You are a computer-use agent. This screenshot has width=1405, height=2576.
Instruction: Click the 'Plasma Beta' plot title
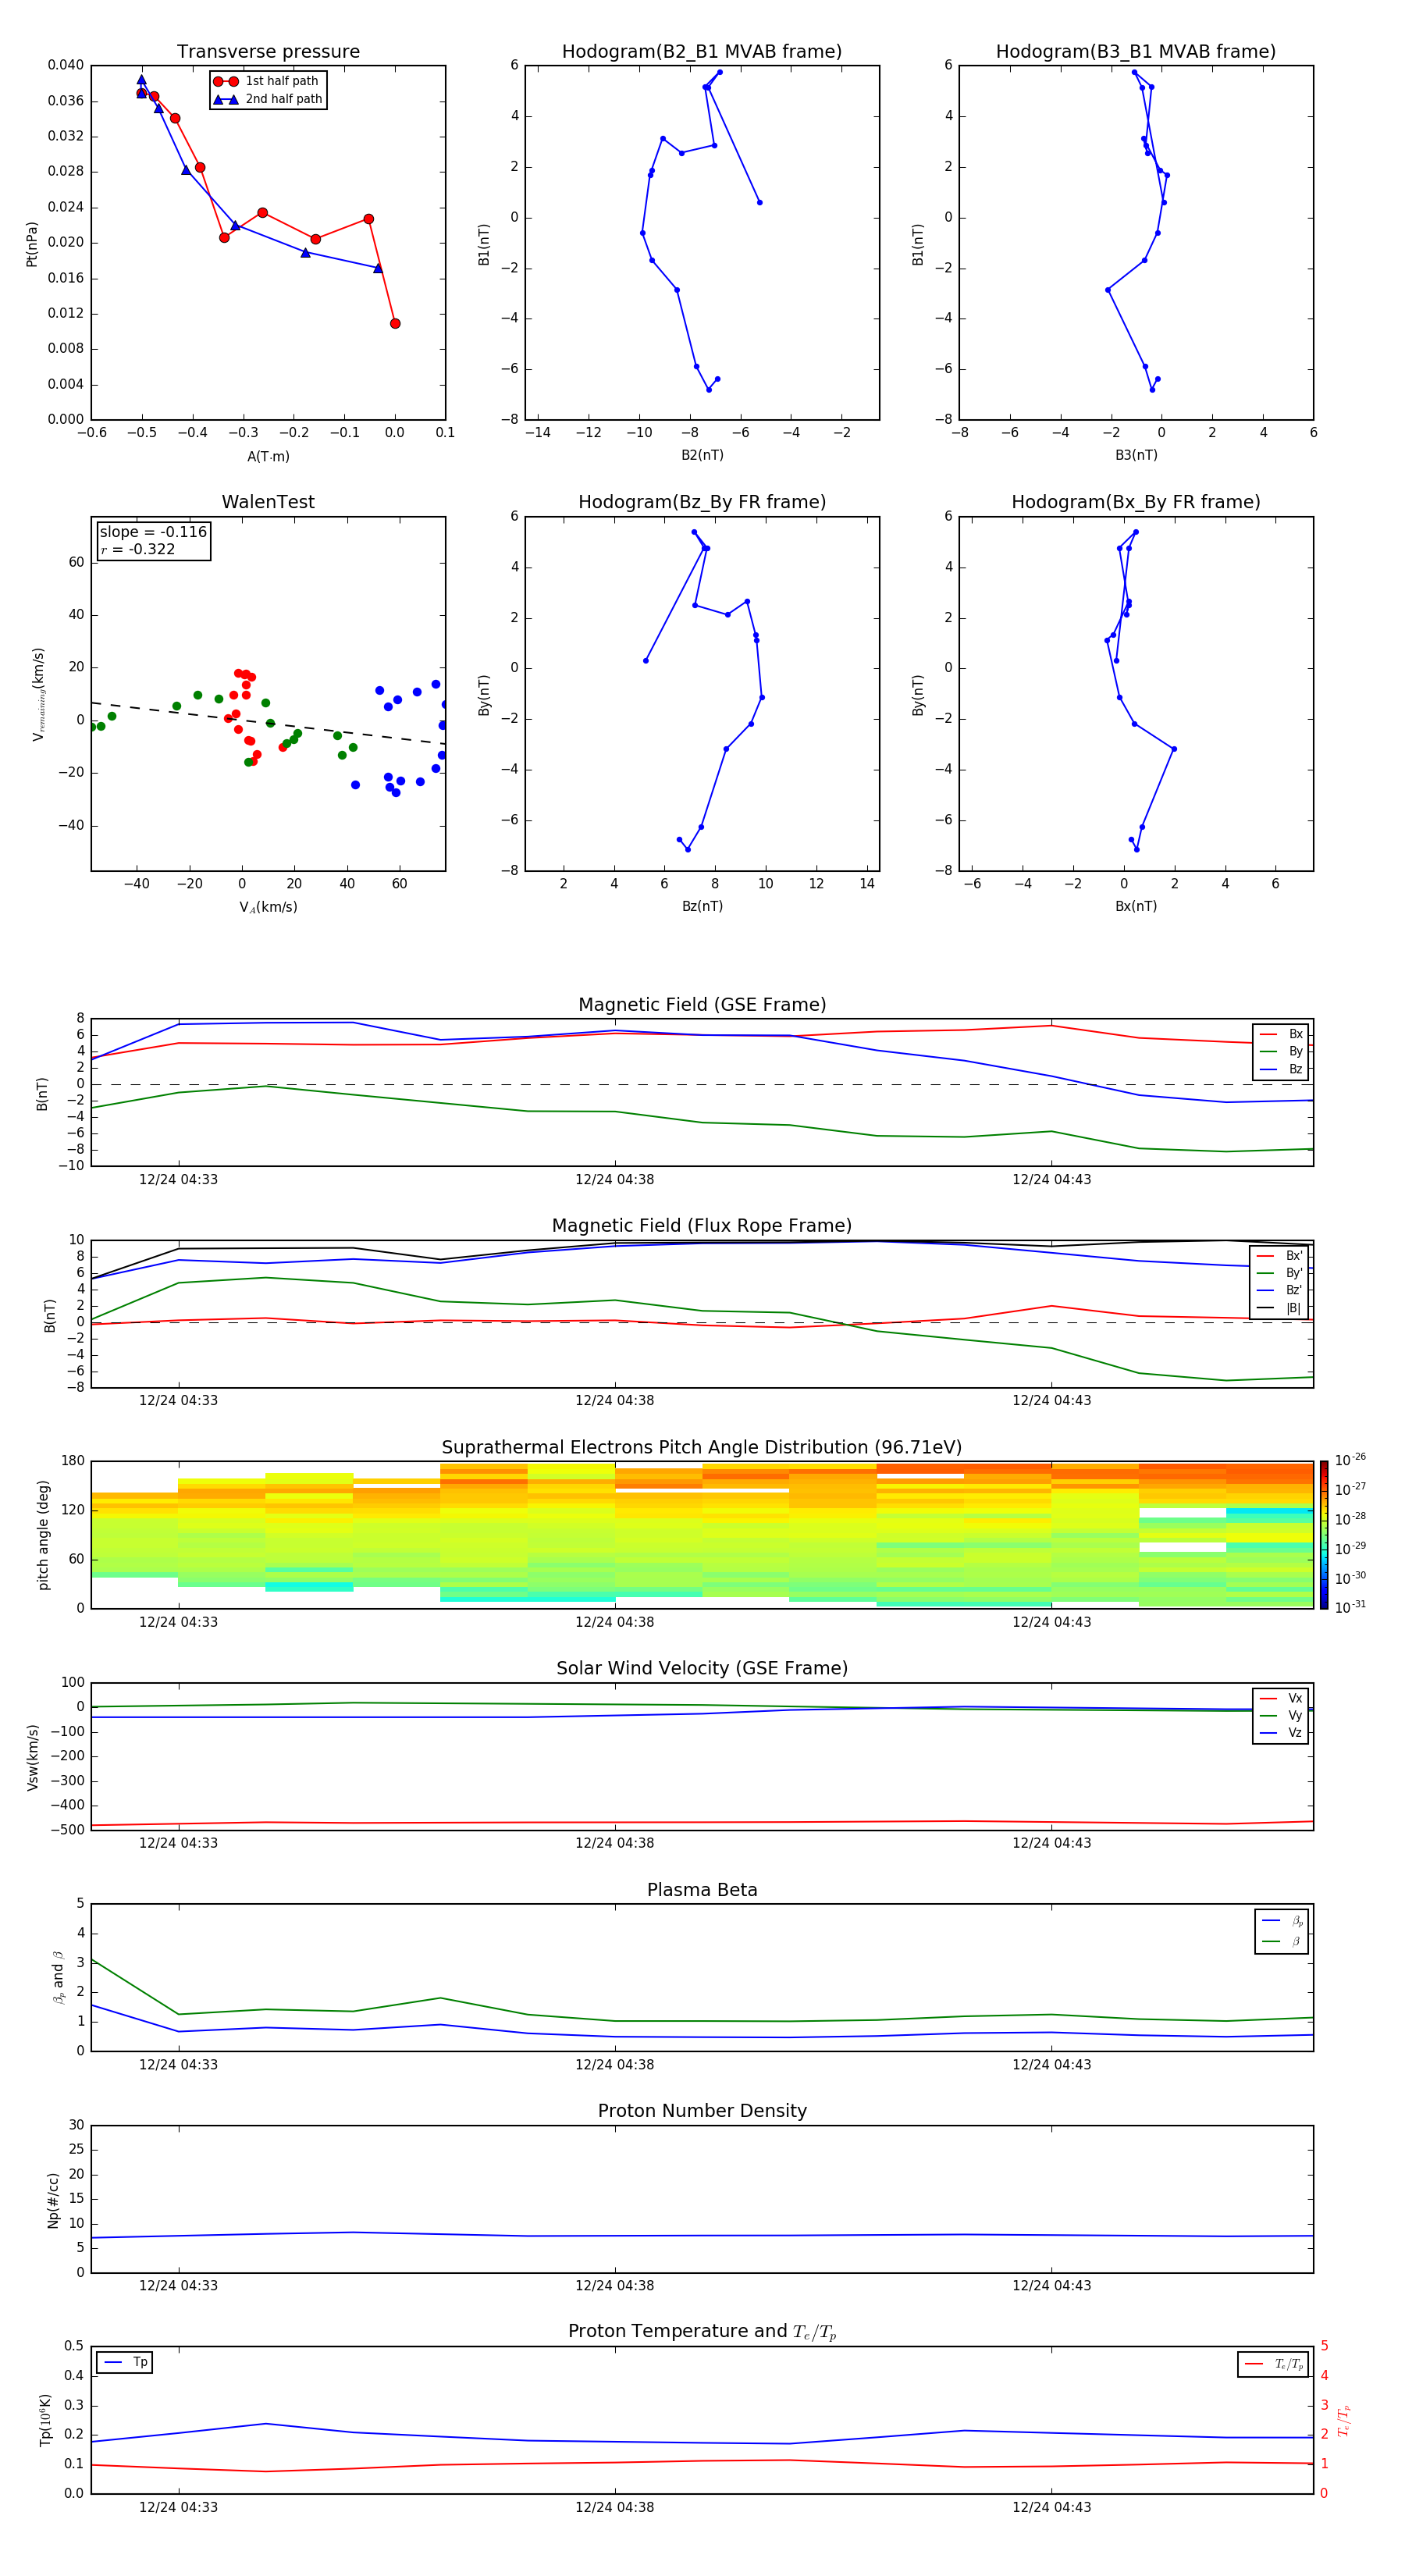[x=702, y=1890]
